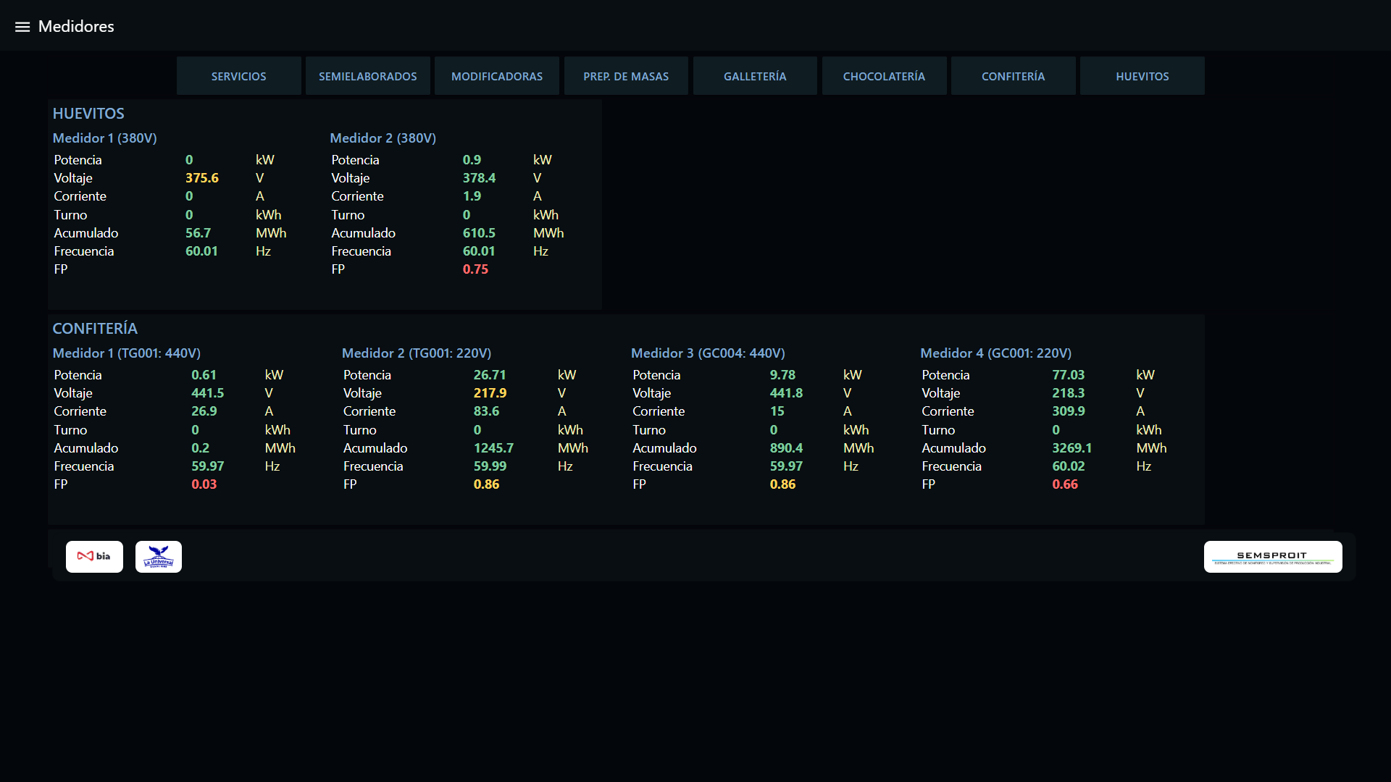Click the HUEVITOS section heading
Screen dimensions: 1391x782
coord(88,114)
